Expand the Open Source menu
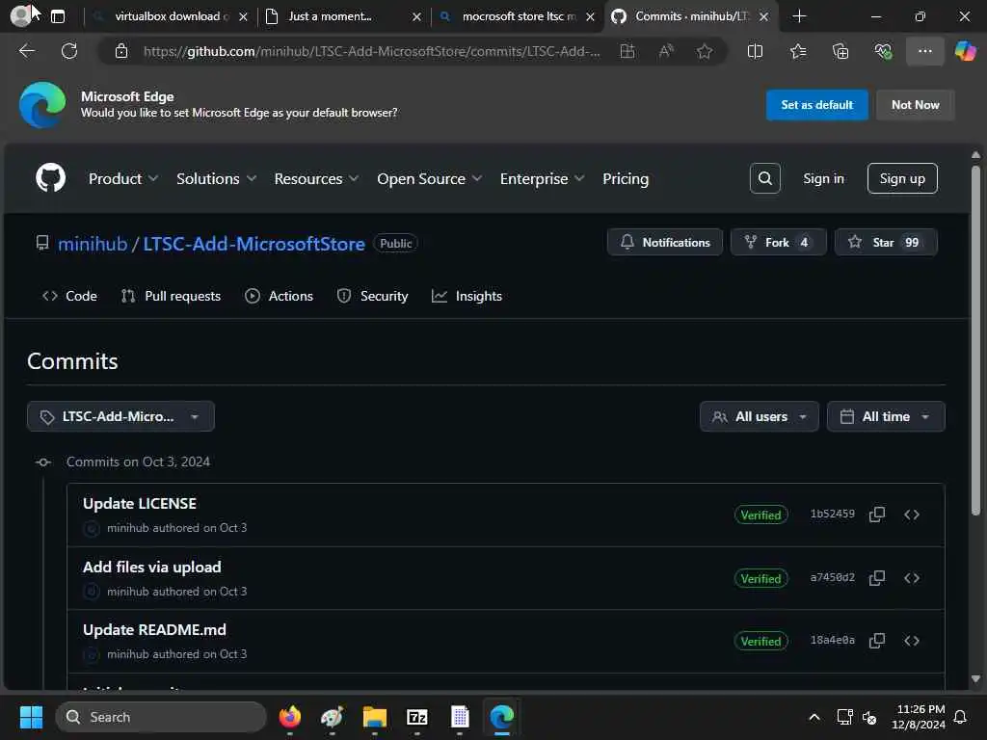 tap(429, 178)
